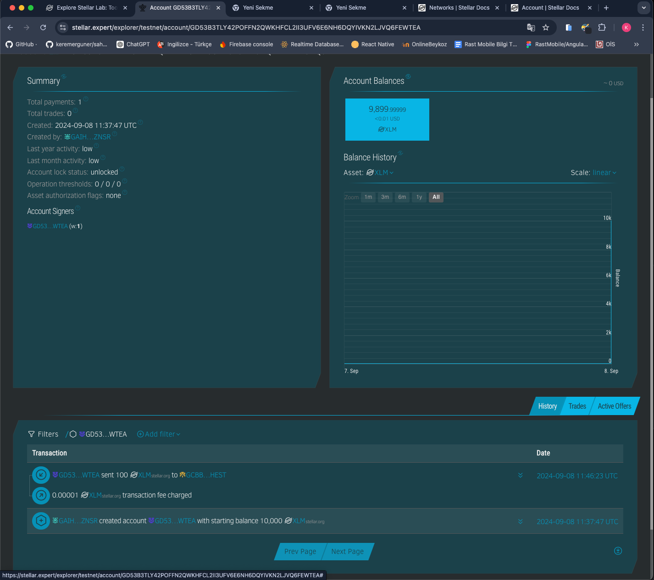Switch to Trades tab
654x580 pixels.
[577, 406]
